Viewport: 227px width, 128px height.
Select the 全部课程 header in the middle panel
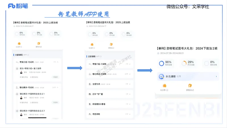tap(92, 56)
